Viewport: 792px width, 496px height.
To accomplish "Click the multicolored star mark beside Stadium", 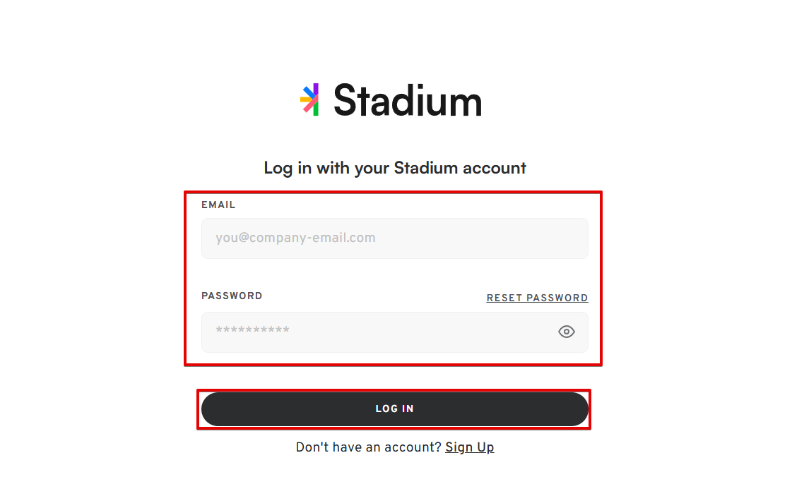I will click(309, 99).
